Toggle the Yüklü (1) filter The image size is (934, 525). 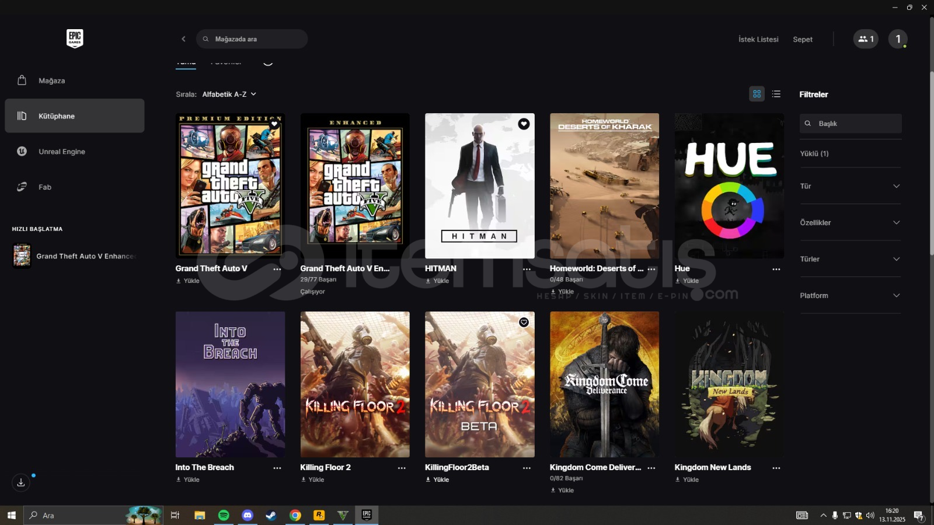pos(814,153)
